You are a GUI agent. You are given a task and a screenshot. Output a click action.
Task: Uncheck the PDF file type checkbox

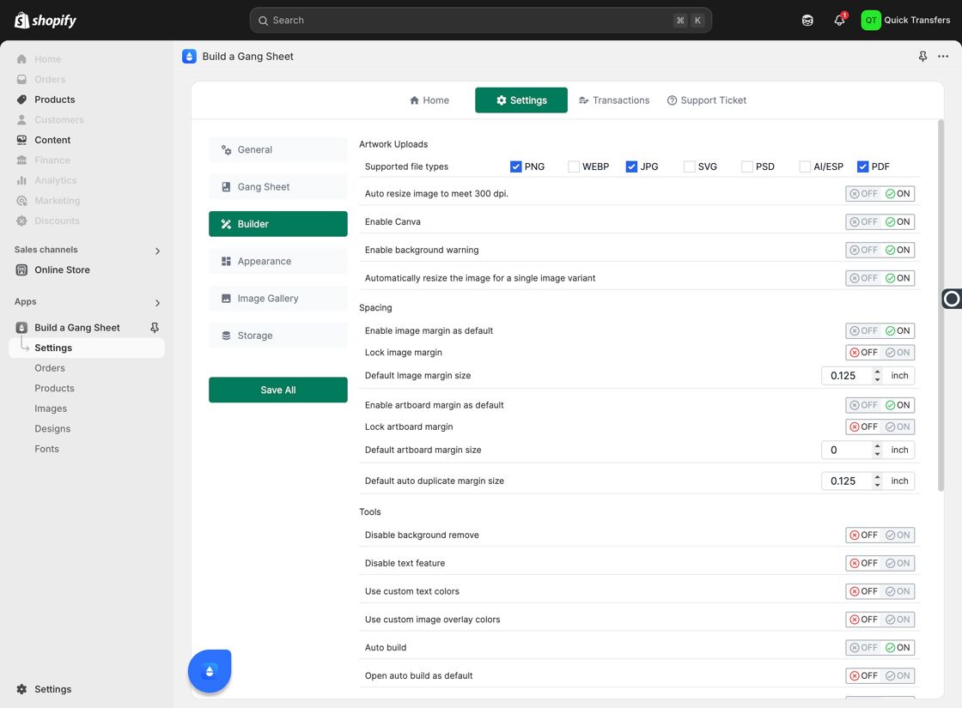(862, 166)
